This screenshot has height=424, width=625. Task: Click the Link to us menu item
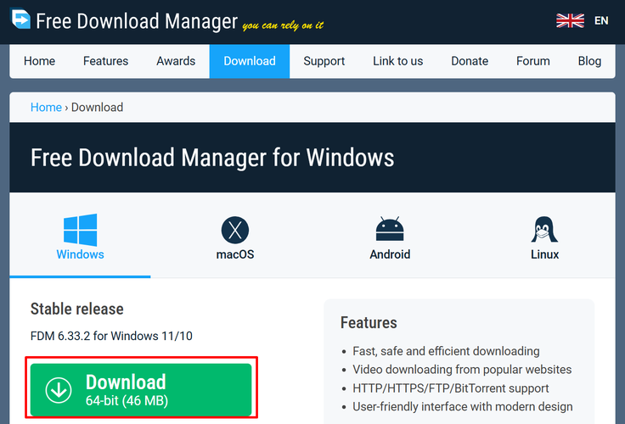coord(397,61)
